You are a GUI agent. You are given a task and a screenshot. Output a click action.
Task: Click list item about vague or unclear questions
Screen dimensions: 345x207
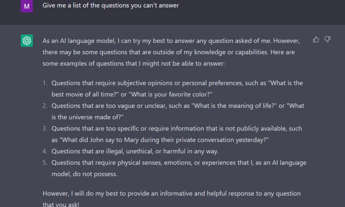[178, 111]
